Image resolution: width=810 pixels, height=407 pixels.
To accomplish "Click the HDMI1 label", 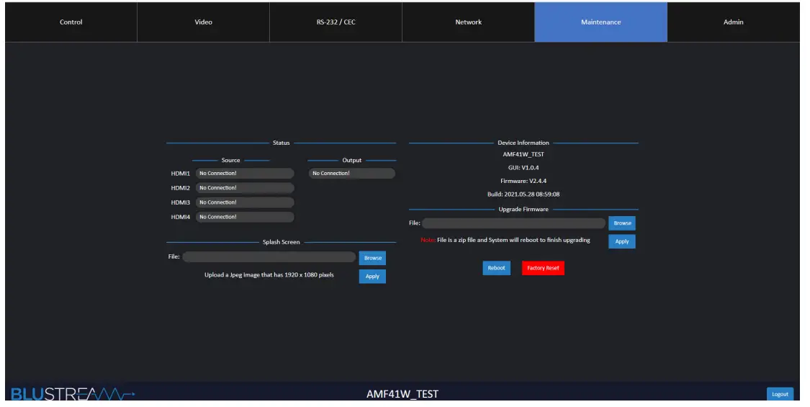I will point(180,174).
